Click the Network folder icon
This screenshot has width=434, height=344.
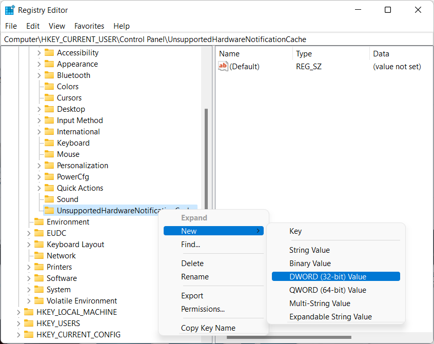(x=39, y=255)
